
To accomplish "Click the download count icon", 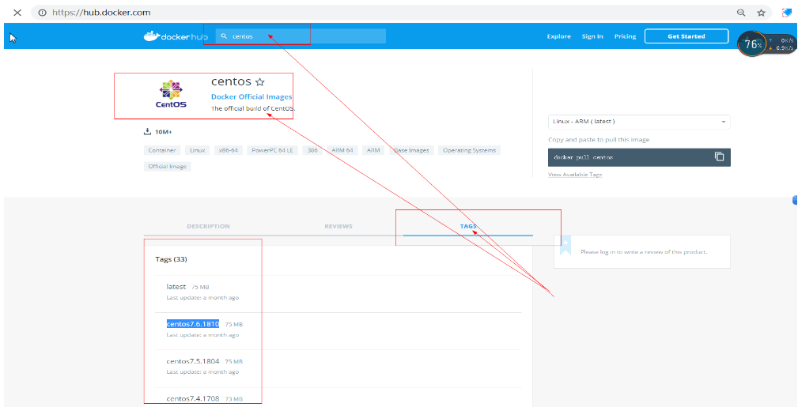I will 148,132.
